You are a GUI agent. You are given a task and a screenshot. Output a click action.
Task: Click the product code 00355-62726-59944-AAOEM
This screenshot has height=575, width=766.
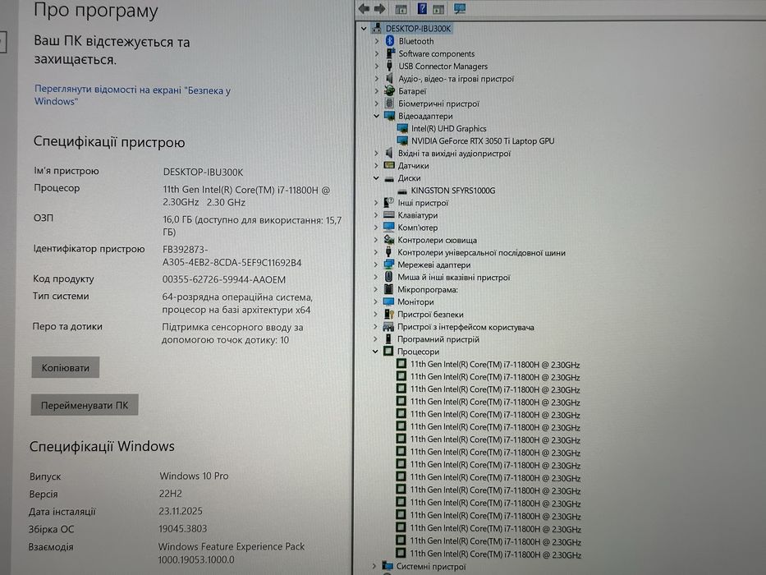(224, 279)
